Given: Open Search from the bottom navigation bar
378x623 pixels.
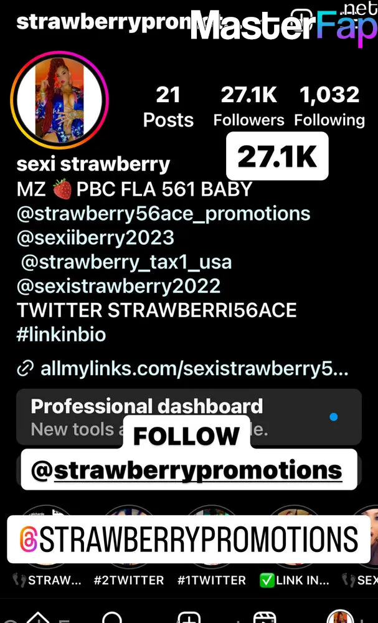Looking at the screenshot, I should 113,617.
